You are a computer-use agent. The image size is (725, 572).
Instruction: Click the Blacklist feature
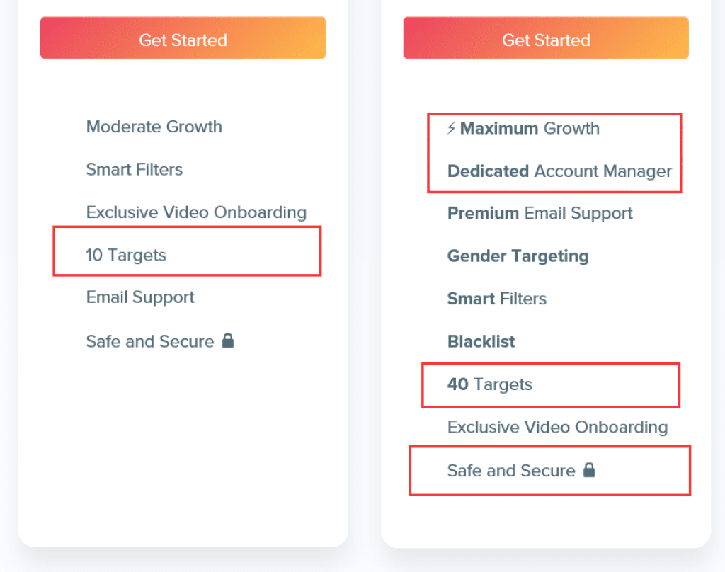point(481,341)
